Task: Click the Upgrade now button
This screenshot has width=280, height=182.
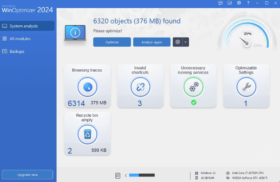Action: coord(27,175)
